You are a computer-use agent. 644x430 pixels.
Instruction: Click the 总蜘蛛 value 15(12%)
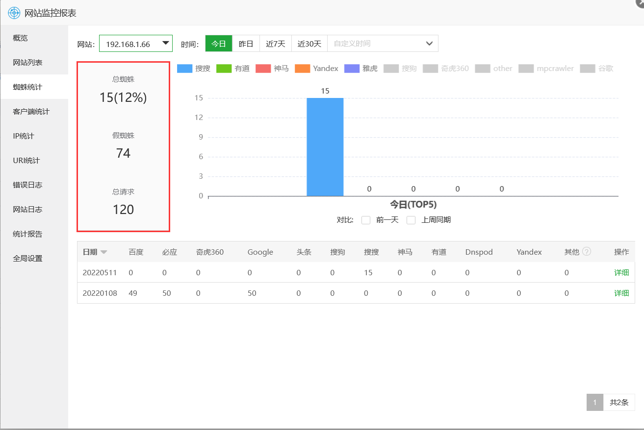123,97
